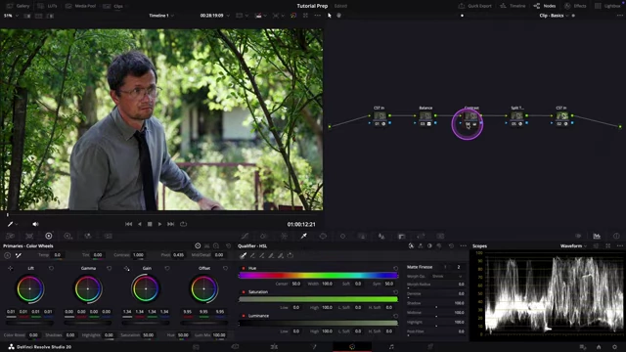The height and width of the screenshot is (352, 626).
Task: Reset the Gamma wheel
Action: 109,268
